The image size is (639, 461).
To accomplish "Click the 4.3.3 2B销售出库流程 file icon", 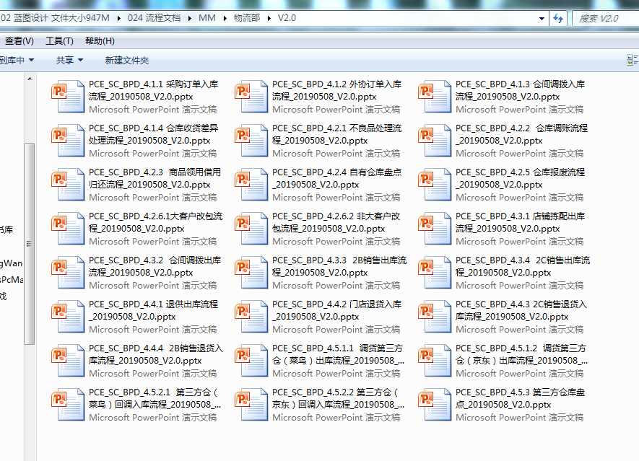I will pyautogui.click(x=252, y=273).
